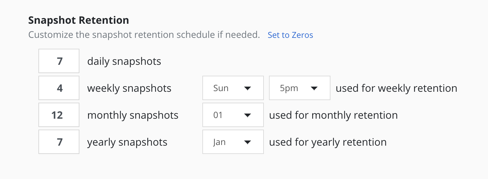Open the Jan month dropdown
This screenshot has height=179, width=488.
[x=233, y=142]
